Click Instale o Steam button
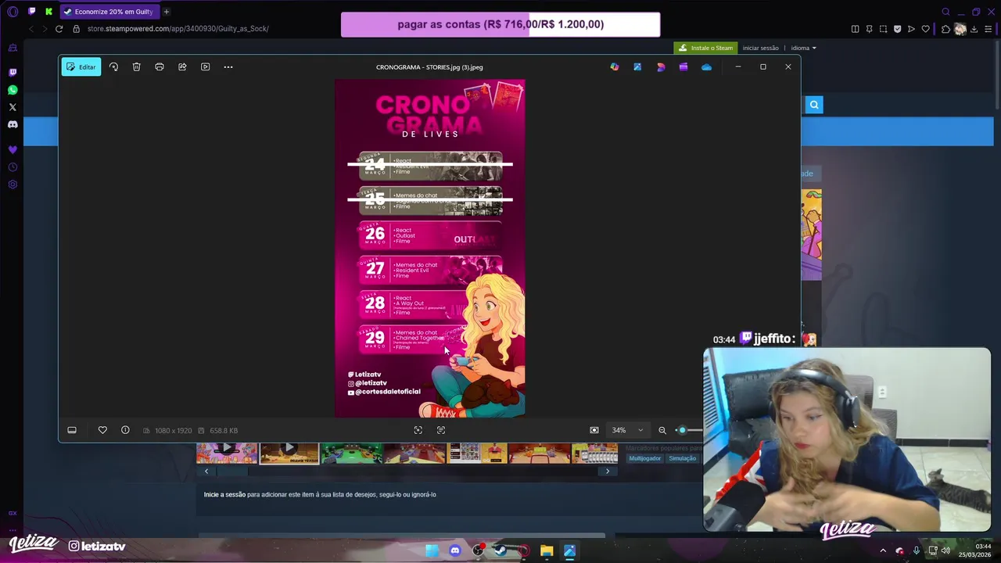This screenshot has height=563, width=1001. pyautogui.click(x=706, y=48)
